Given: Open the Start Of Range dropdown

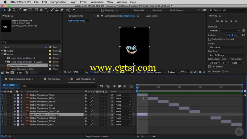Looking at the screenshot, I should pos(227,55).
